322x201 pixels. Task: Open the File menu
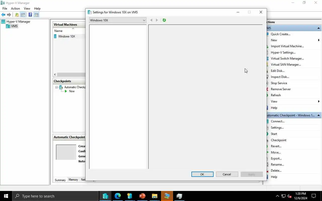click(5, 9)
